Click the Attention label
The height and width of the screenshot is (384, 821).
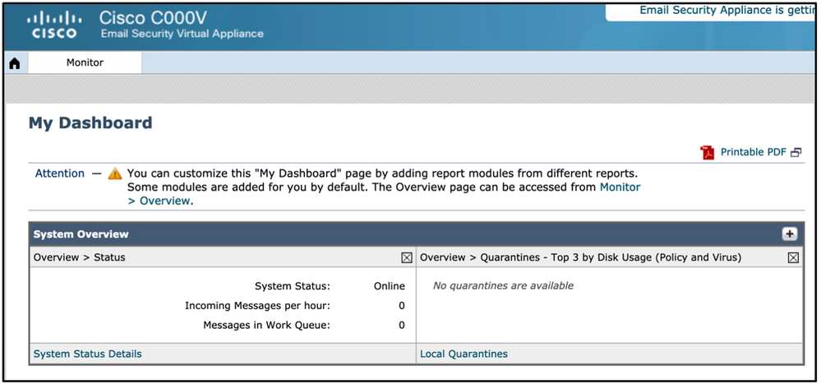[60, 173]
